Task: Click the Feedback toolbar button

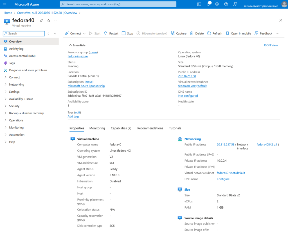Action: 263,33
